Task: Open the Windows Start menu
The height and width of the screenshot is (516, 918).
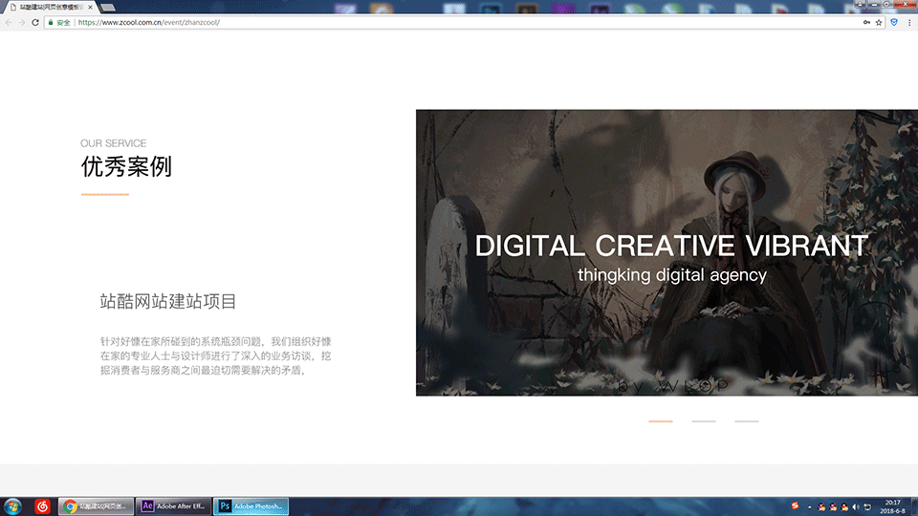Action: (12, 506)
